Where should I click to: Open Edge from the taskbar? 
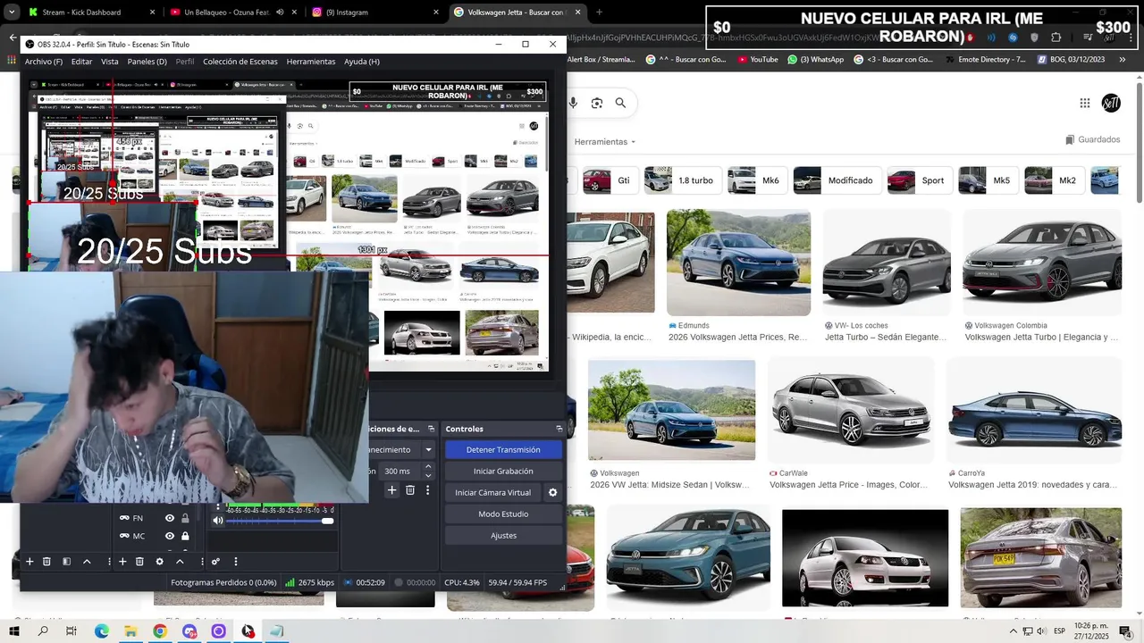[101, 631]
